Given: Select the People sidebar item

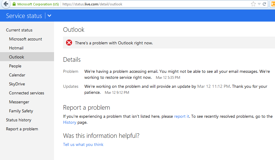Looking at the screenshot, I should tap(15, 66).
